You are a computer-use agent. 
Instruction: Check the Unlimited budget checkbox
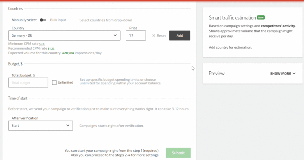[x=54, y=82]
